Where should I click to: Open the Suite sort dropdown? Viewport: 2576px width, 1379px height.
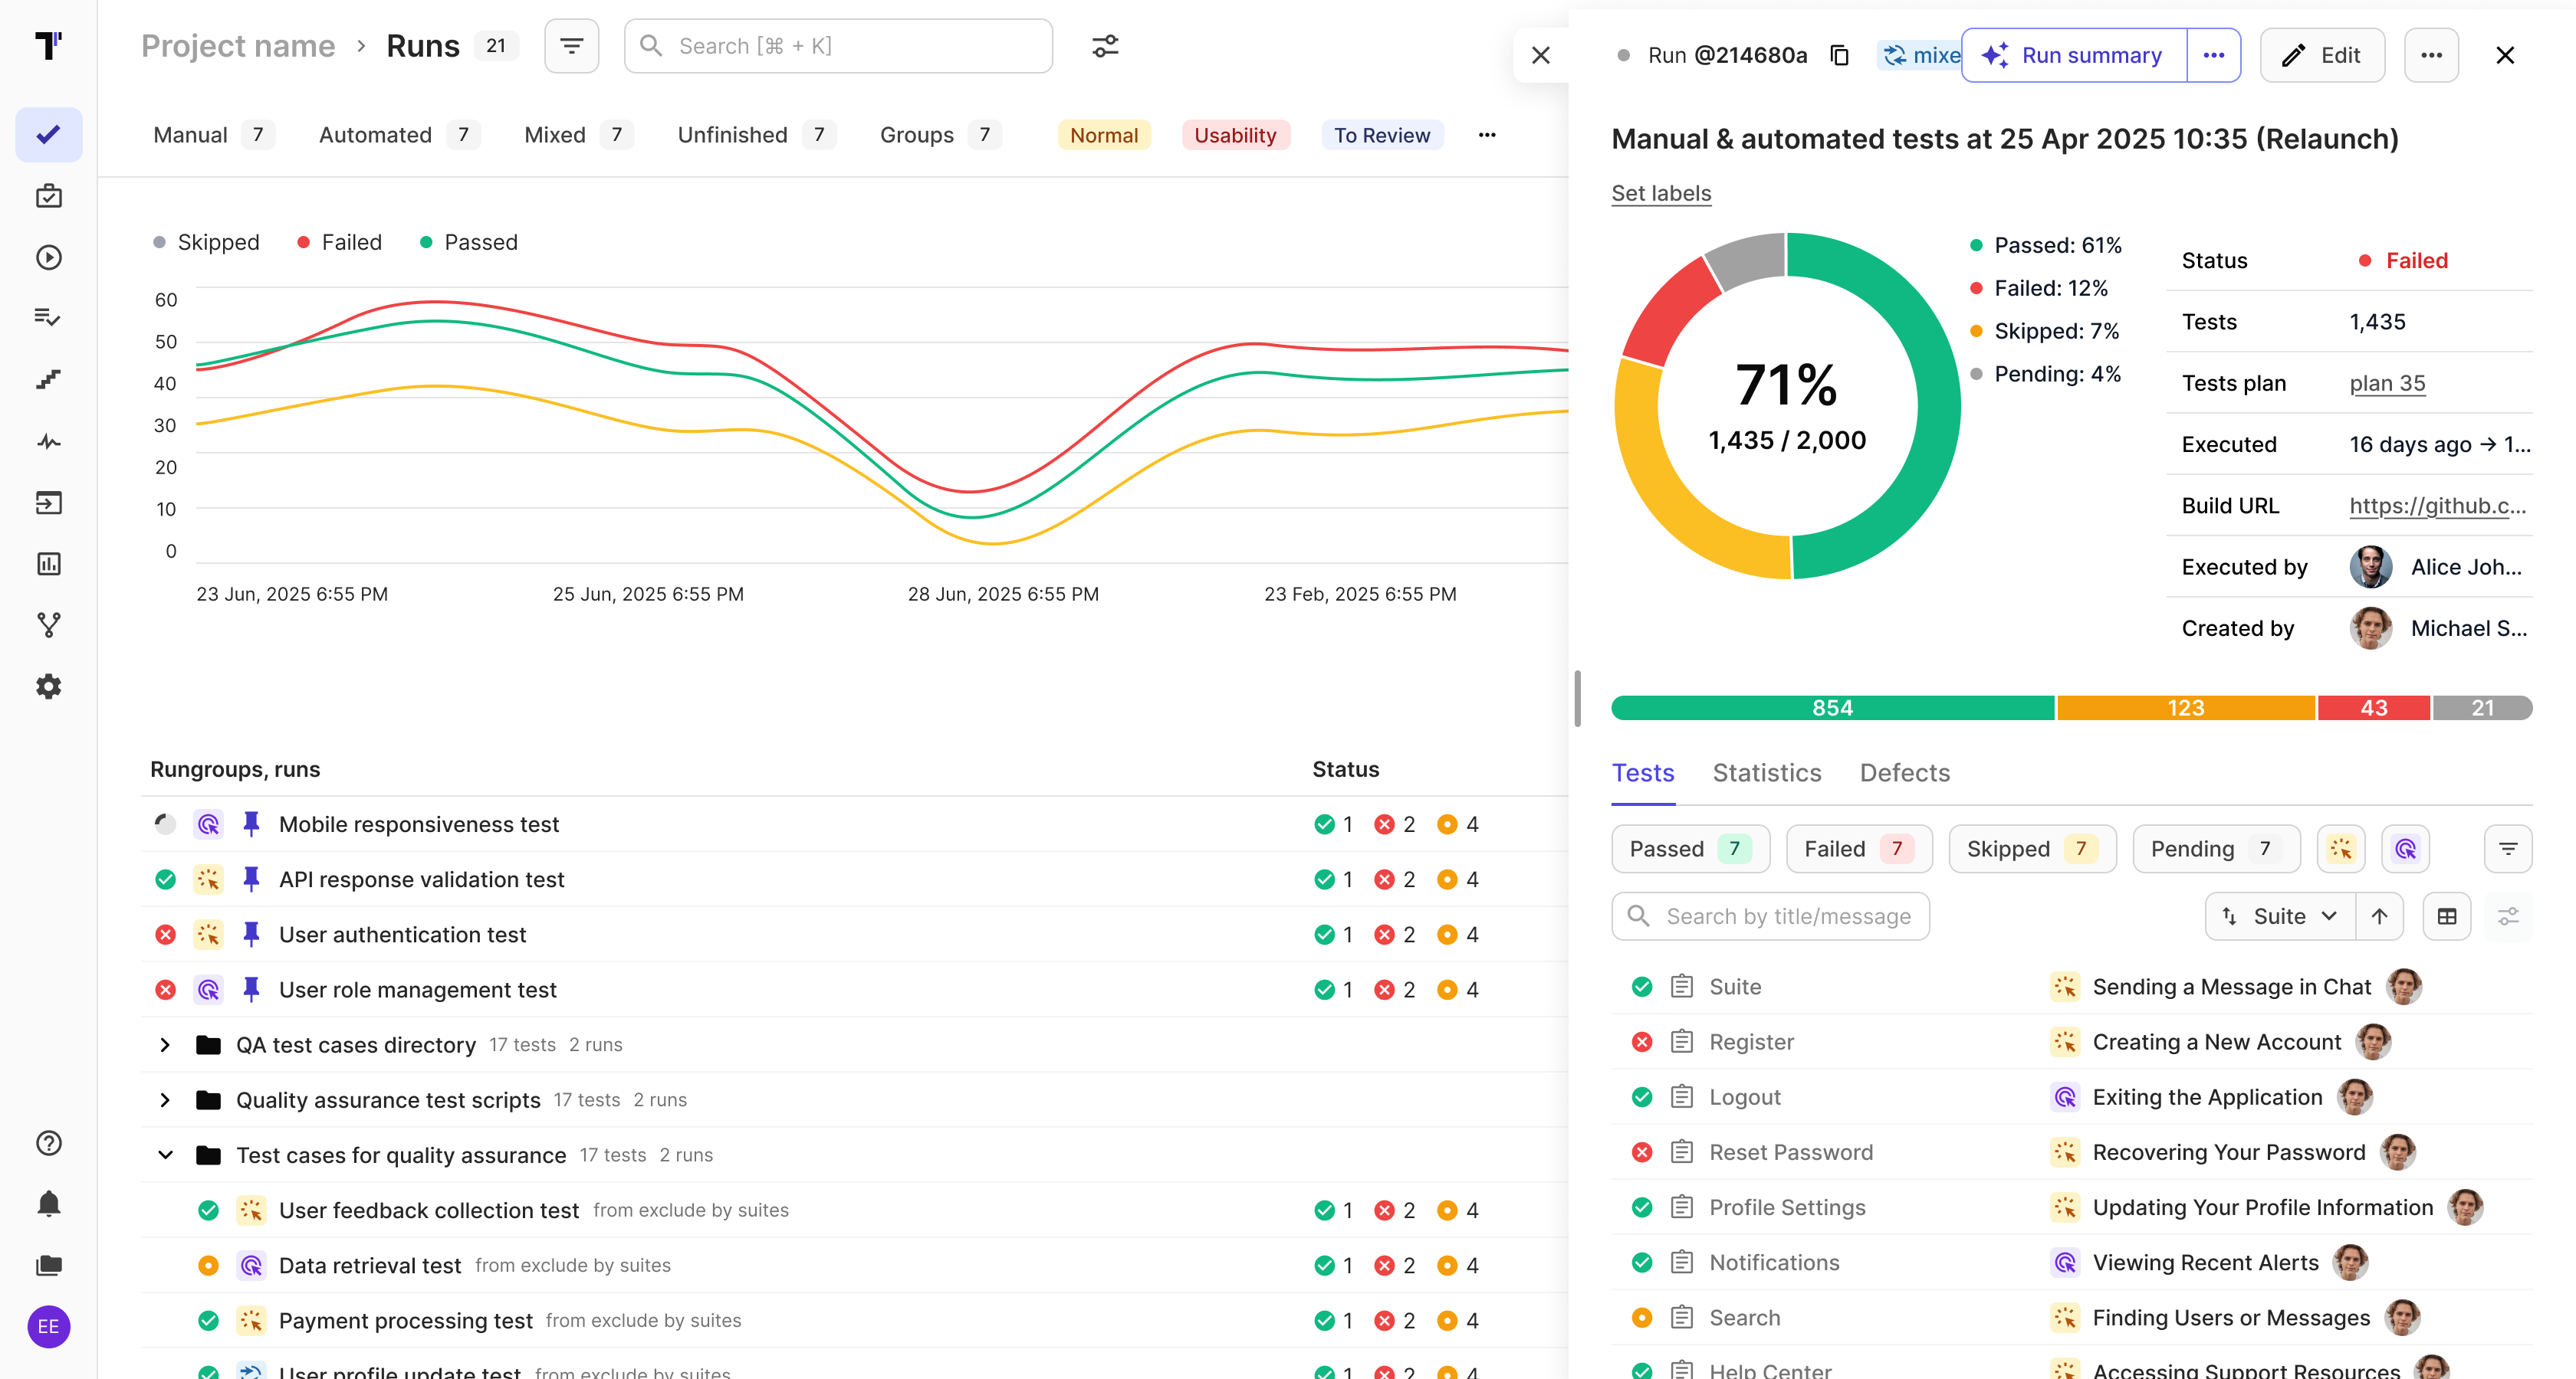(x=2279, y=916)
